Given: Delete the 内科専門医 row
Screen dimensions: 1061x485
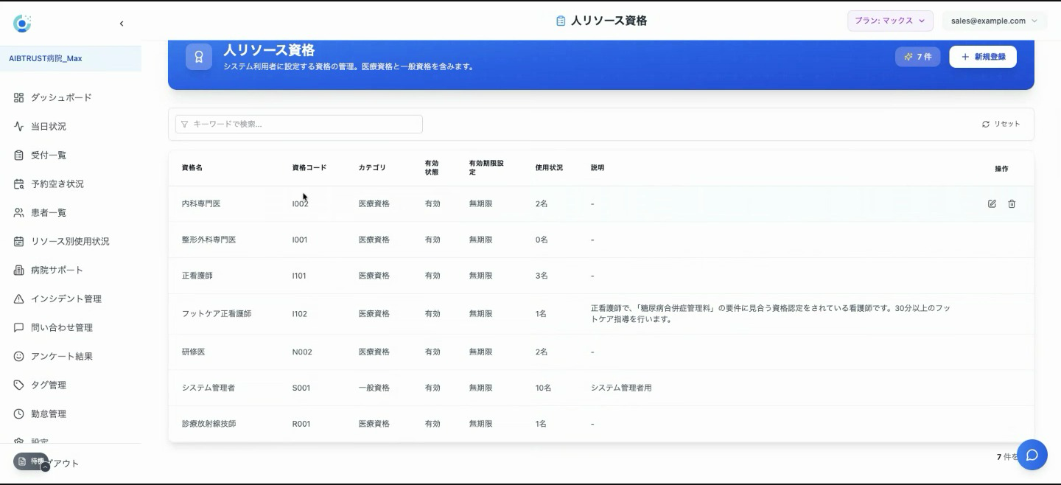Looking at the screenshot, I should pos(1012,203).
